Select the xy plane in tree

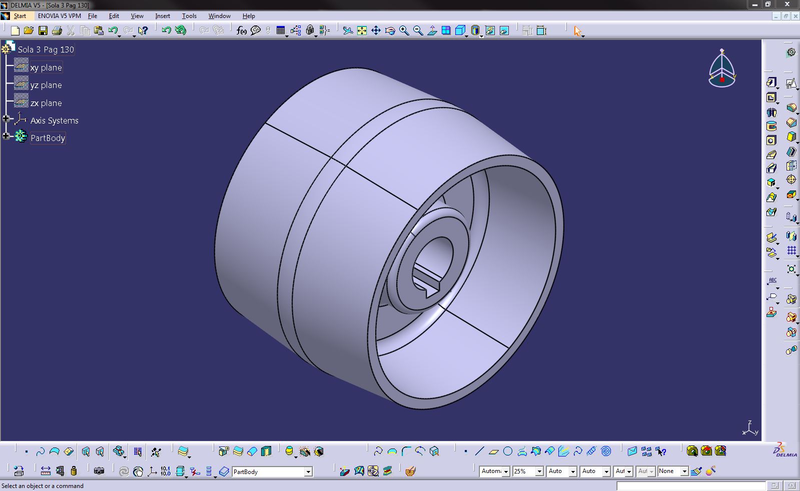click(46, 67)
